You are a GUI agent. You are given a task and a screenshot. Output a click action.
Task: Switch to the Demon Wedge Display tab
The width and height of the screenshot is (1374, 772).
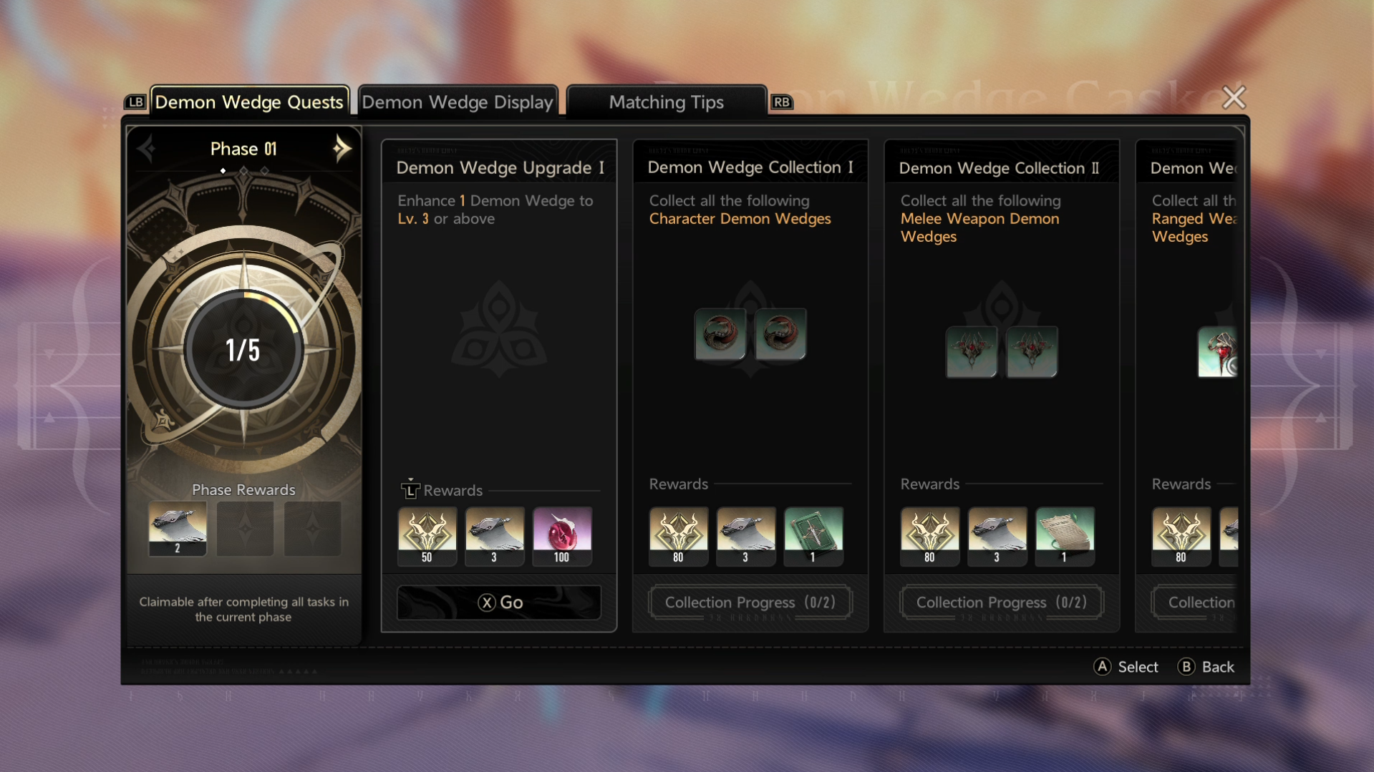458,102
